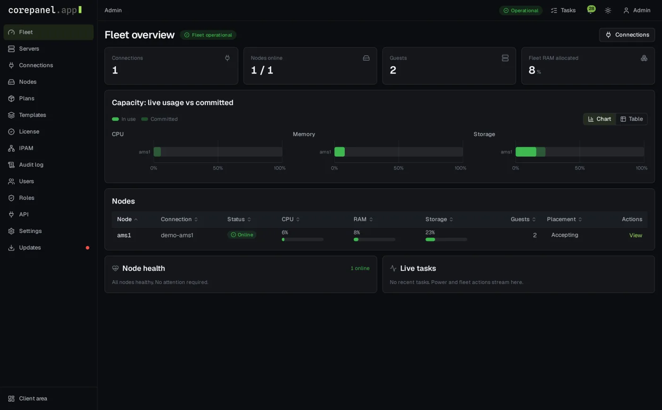
Task: Sort nodes table by Connection column
Action: click(x=179, y=220)
